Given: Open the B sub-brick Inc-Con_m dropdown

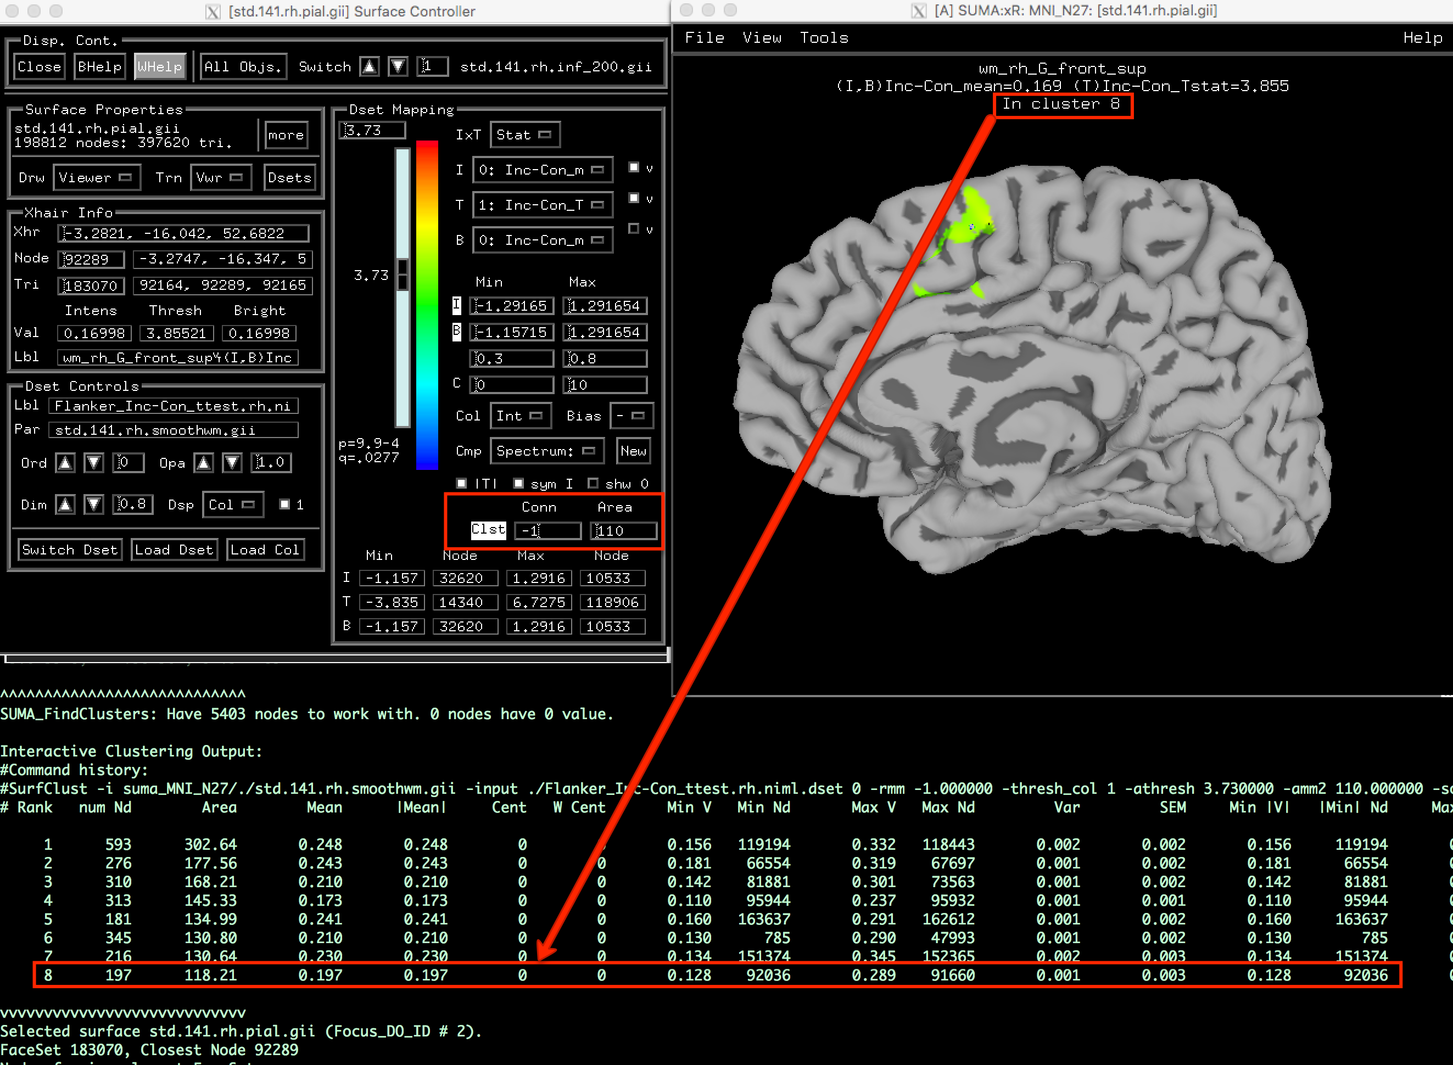Looking at the screenshot, I should click(543, 240).
